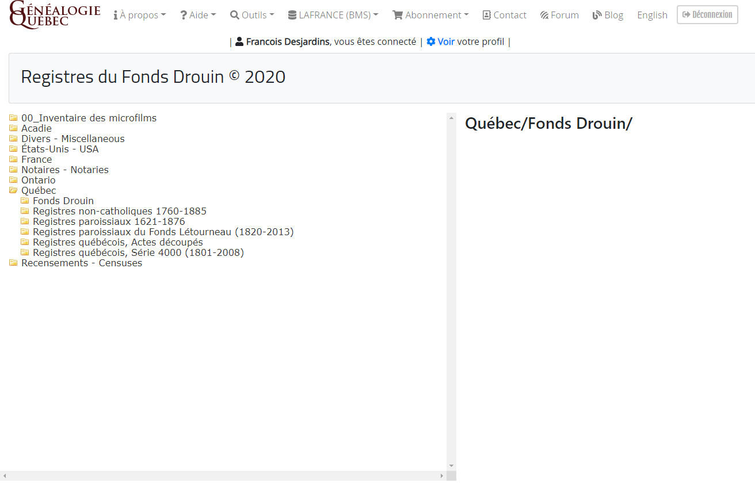Screen dimensions: 755x483
Task: Click the gear icon beside Voir
Action: pos(431,41)
